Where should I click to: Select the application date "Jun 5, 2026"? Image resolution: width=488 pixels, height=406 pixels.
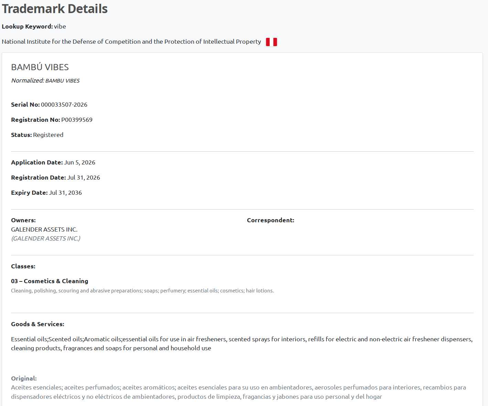point(80,162)
